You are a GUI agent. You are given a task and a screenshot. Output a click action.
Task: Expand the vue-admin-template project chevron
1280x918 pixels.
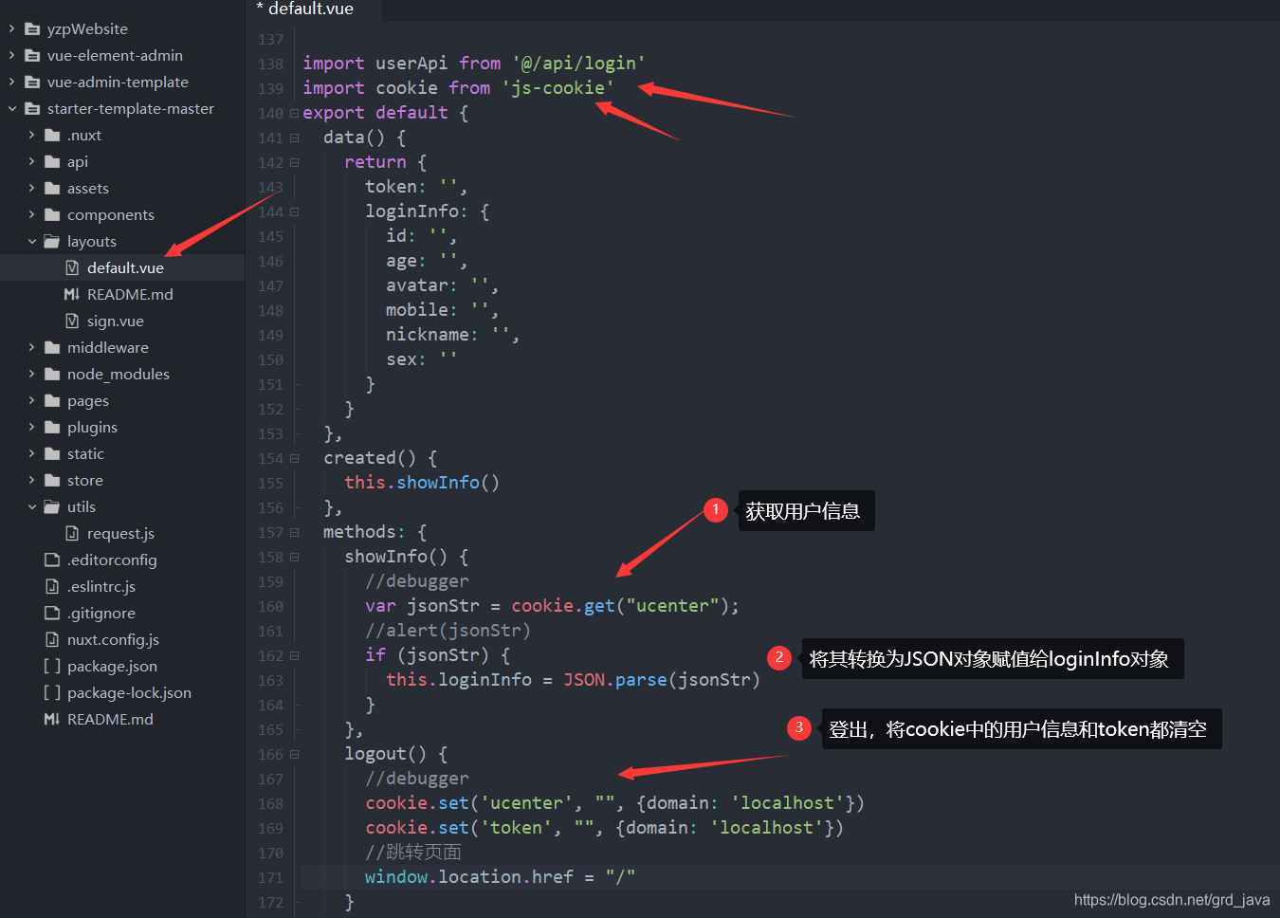pos(11,82)
